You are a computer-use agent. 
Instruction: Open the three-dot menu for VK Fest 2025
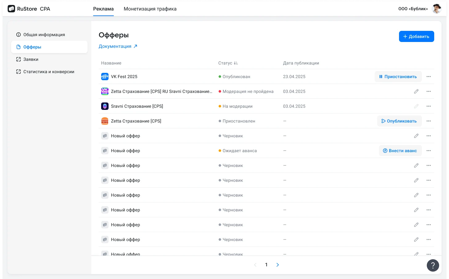(429, 77)
